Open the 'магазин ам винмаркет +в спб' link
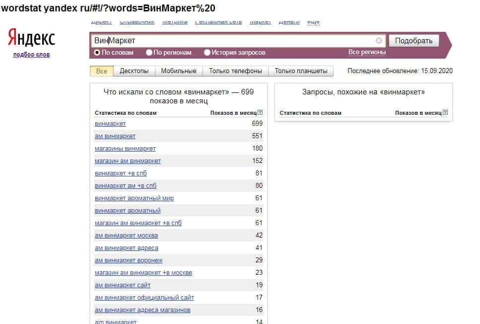The image size is (480, 324). tap(138, 223)
